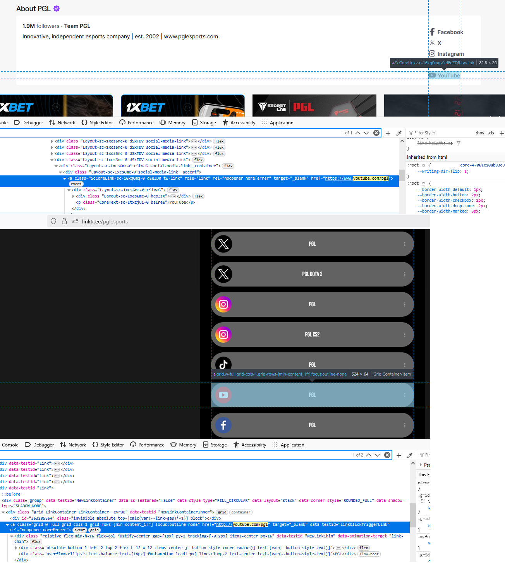Image resolution: width=505 pixels, height=563 pixels.
Task: Open the core-47061c208b83c9 stylesheet link
Action: coord(482,165)
